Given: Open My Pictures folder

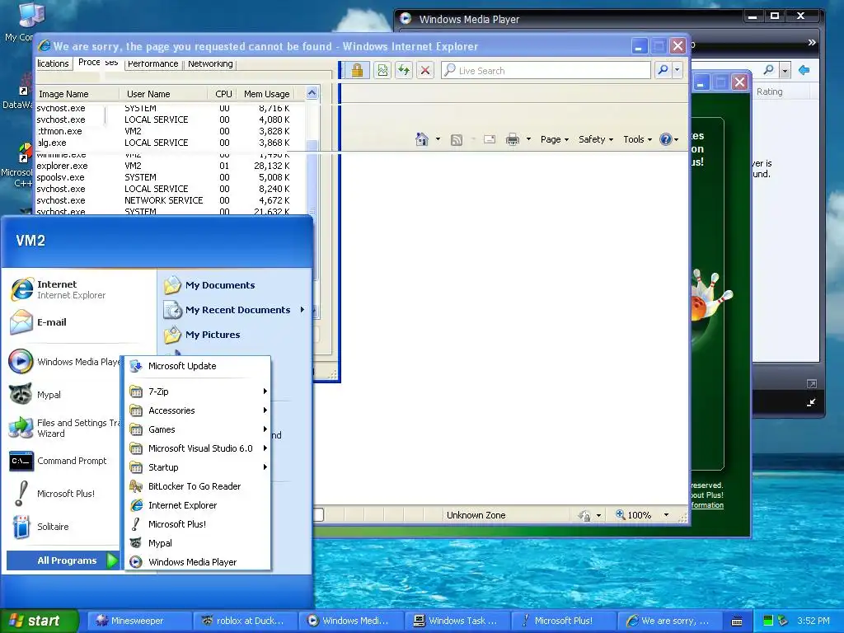Looking at the screenshot, I should point(203,335).
